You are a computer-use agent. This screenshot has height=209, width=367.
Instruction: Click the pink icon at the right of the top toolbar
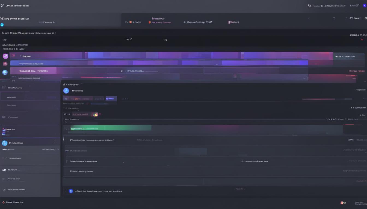[229, 22]
